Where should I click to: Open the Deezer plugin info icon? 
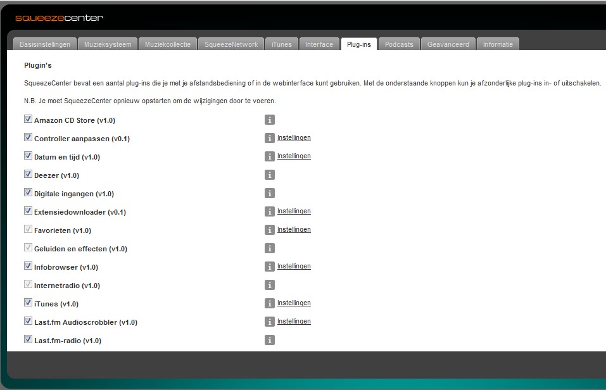tap(270, 175)
